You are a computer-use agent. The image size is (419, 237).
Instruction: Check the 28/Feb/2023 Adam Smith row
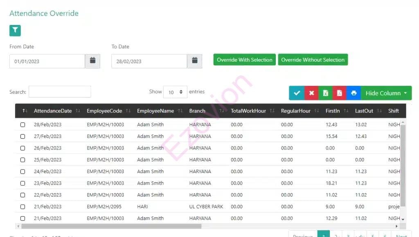coord(23,125)
